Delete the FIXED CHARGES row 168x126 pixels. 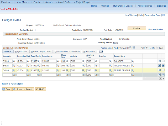(163, 66)
